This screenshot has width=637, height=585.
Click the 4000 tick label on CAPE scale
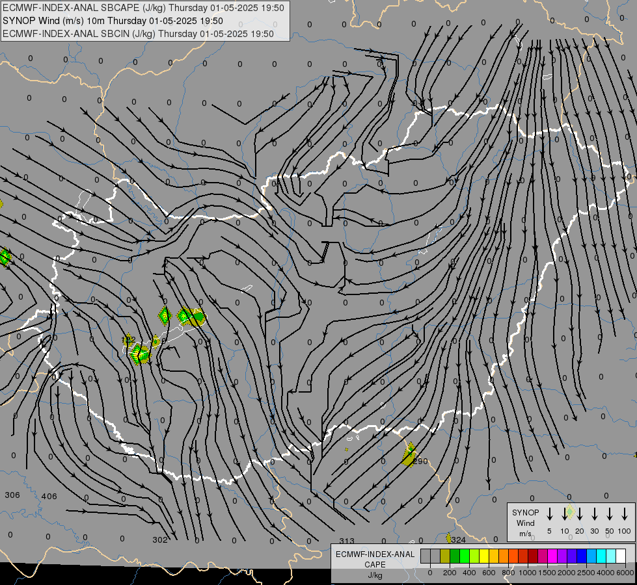(606, 573)
